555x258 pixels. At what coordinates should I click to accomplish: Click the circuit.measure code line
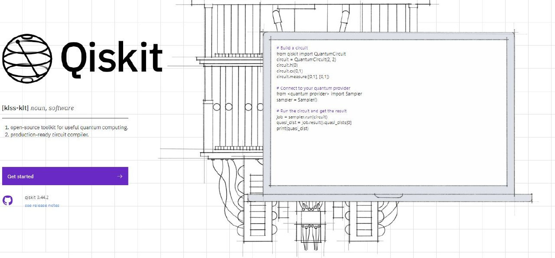click(x=303, y=77)
